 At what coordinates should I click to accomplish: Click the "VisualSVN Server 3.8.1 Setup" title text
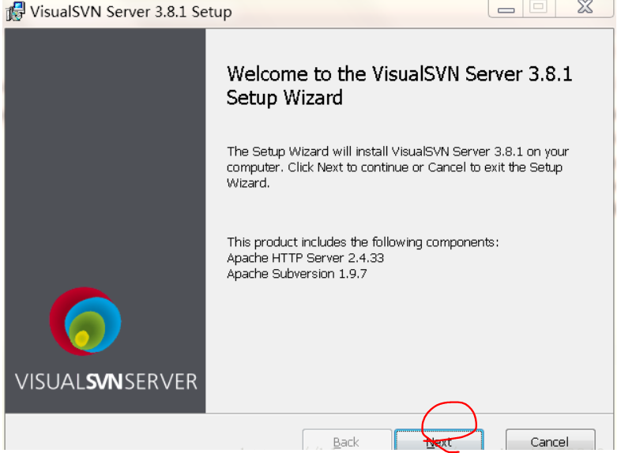131,12
